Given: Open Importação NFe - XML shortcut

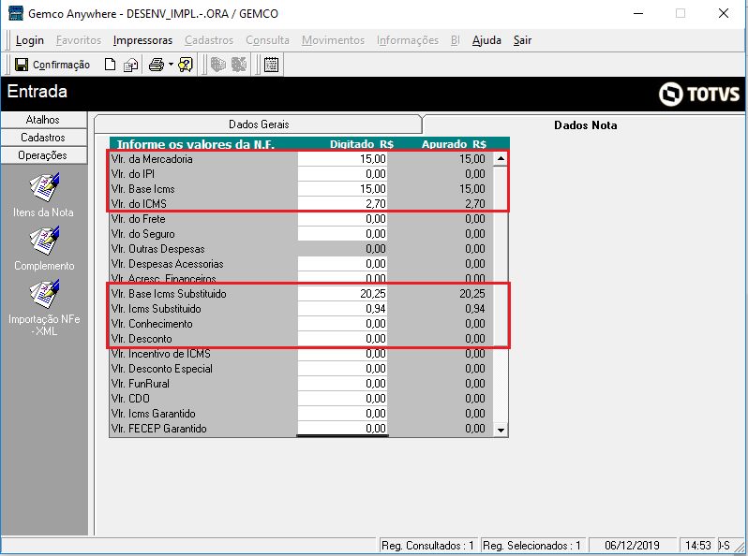Looking at the screenshot, I should (44, 308).
